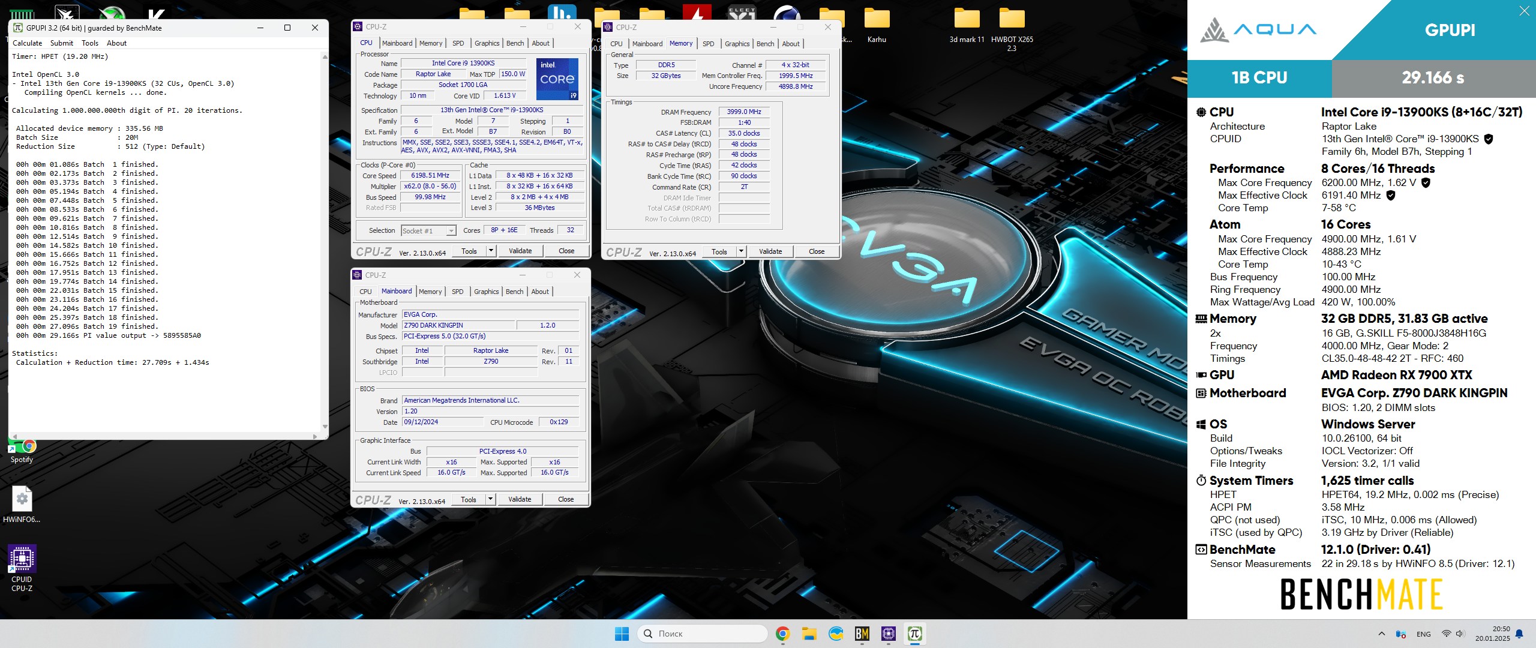Expand Tools arrow in CPU-Z CPU window
The image size is (1536, 648).
pos(491,251)
